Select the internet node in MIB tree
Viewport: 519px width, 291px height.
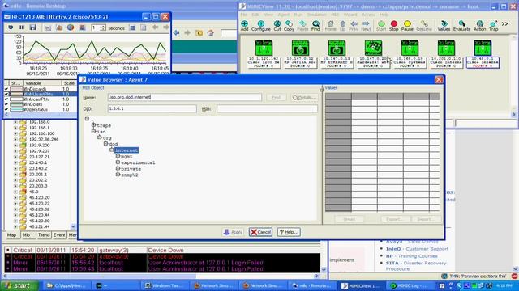[x=127, y=150]
